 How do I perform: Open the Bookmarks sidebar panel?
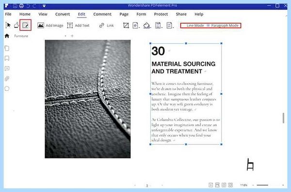coord(7,58)
